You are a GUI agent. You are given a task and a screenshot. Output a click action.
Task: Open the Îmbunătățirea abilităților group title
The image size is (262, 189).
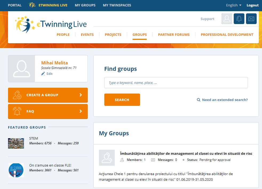pyautogui.click(x=186, y=153)
